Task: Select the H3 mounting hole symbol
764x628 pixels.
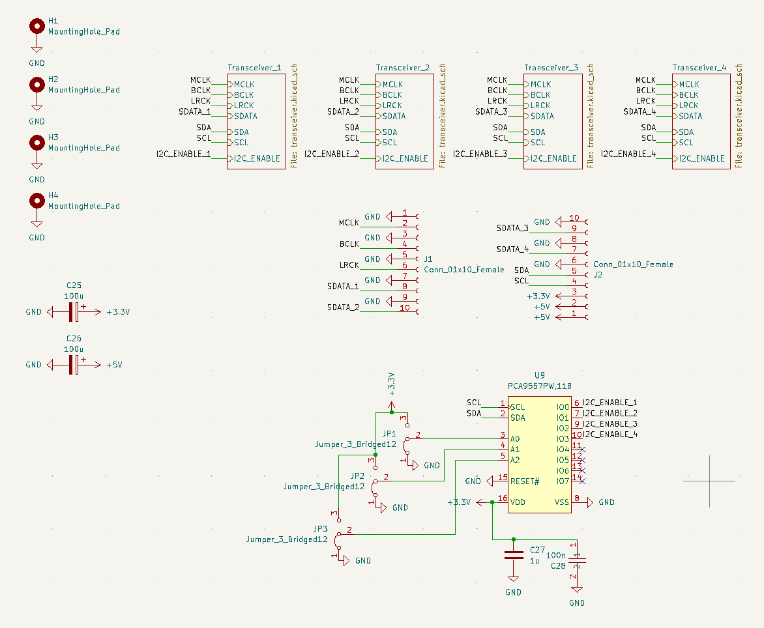Action: (x=37, y=143)
